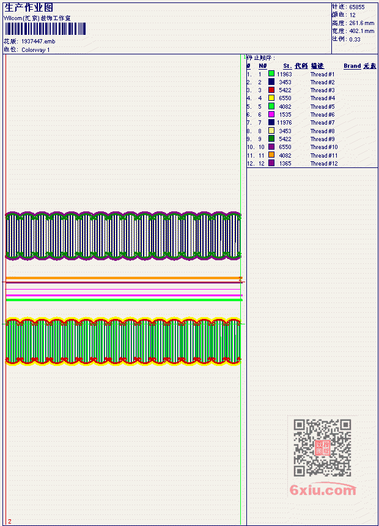Click the scale value 0.33

tap(355, 39)
